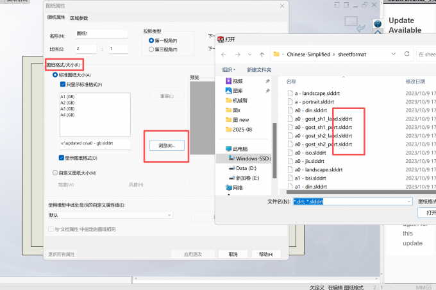Select the 第三视角 radio button
This screenshot has width=436, height=290.
(x=151, y=49)
